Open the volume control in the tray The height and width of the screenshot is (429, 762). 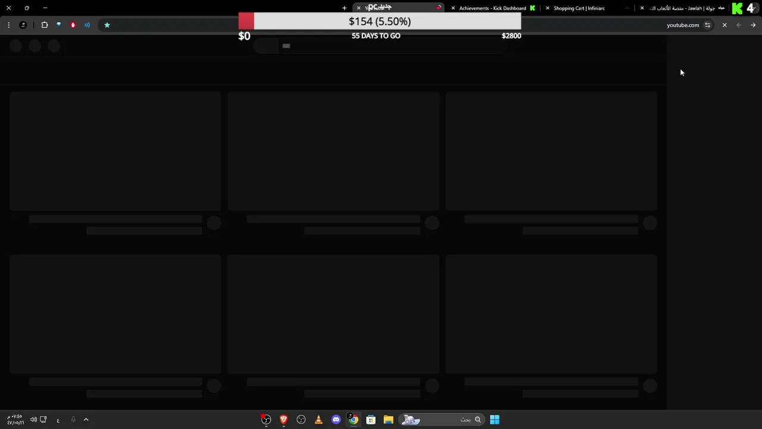[33, 419]
